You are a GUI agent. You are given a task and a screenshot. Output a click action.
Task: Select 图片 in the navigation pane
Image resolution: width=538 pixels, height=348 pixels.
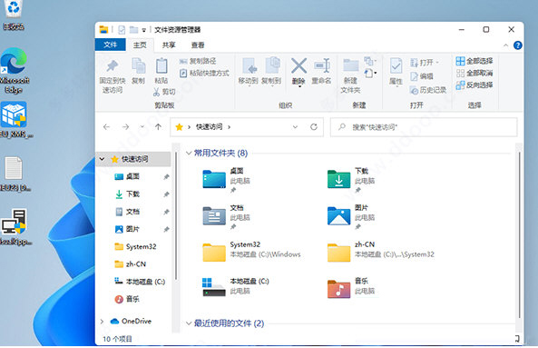133,229
